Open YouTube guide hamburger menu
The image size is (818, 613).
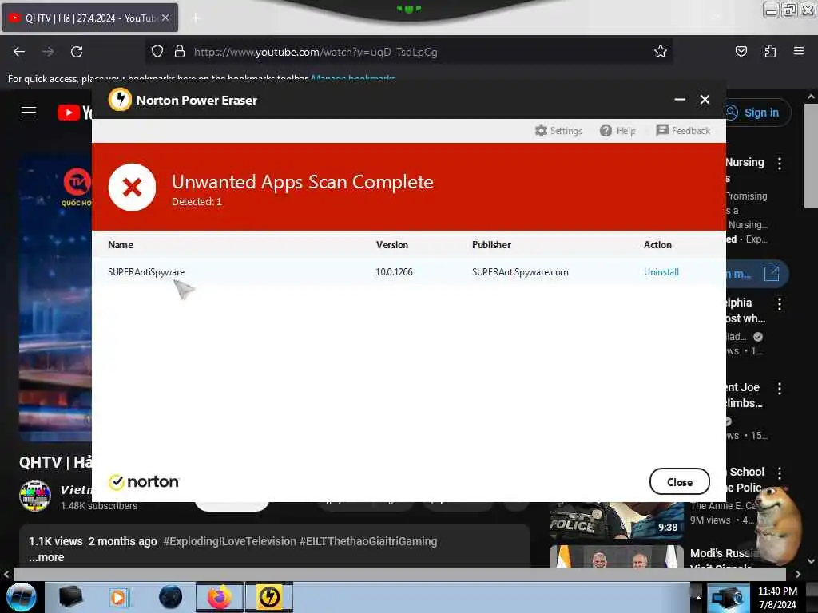pos(29,112)
